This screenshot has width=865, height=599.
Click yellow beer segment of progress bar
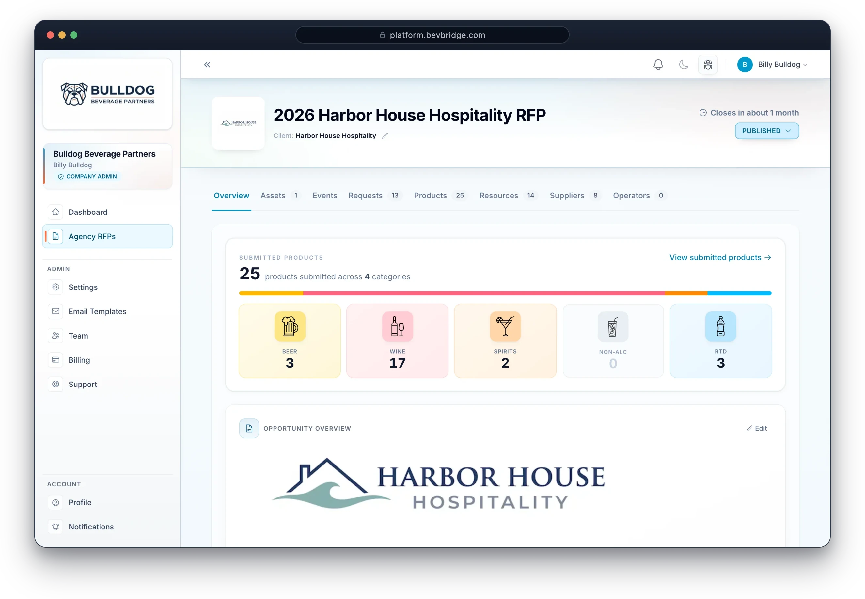(x=271, y=293)
